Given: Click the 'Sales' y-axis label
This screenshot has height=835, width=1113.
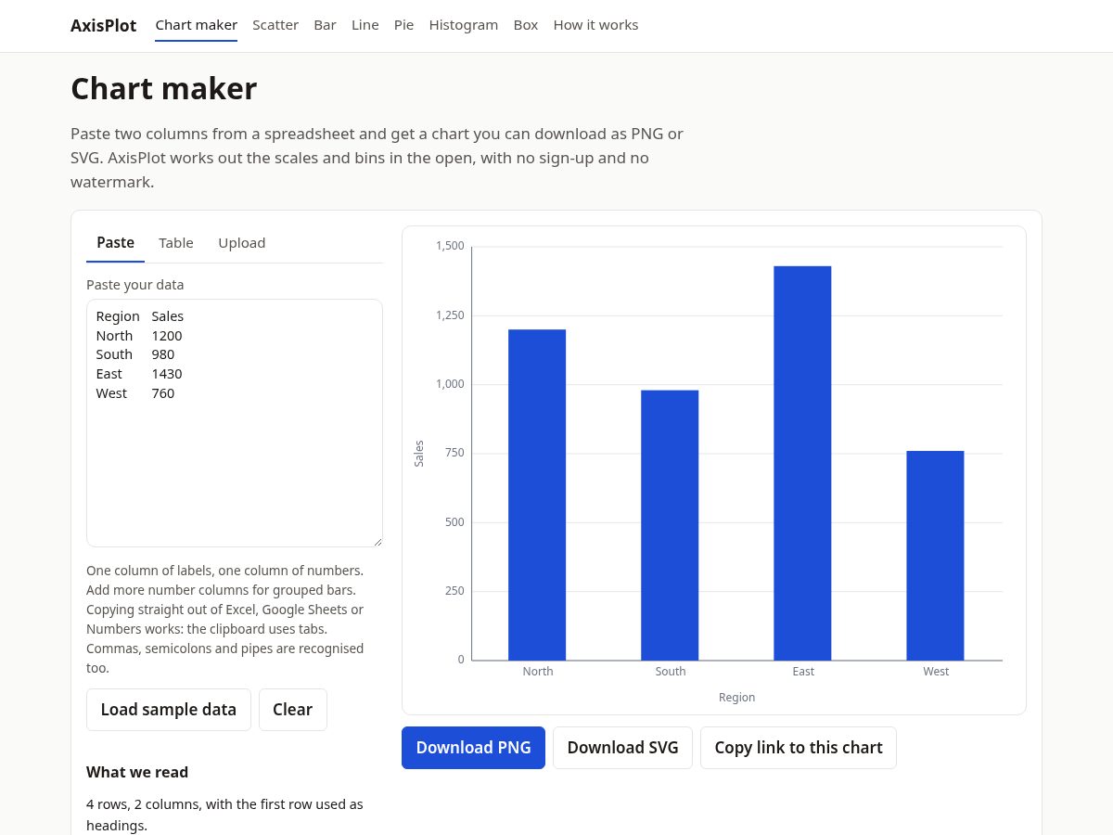Looking at the screenshot, I should pyautogui.click(x=419, y=454).
